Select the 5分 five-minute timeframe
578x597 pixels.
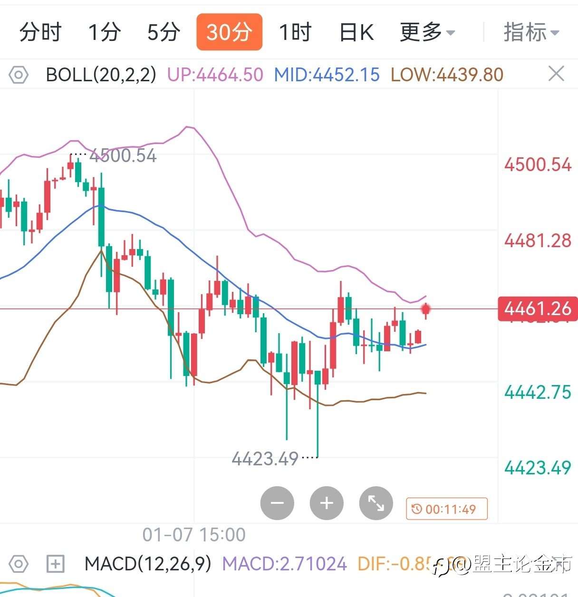coord(163,32)
